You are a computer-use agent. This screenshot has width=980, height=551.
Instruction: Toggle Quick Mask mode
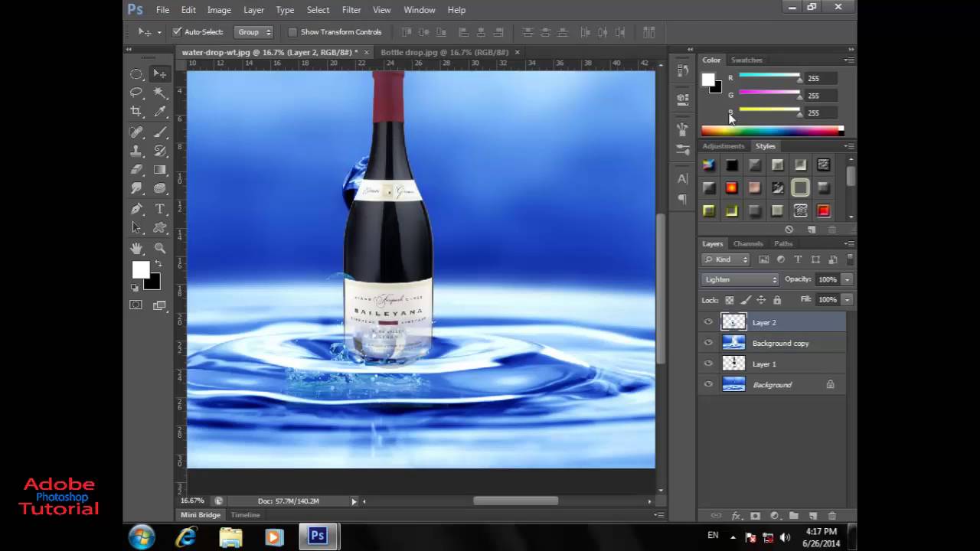(x=136, y=305)
